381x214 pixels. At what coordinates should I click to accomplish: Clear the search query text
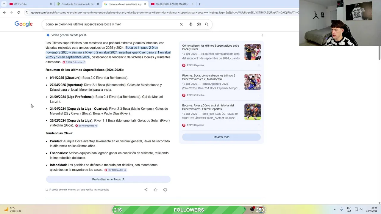[x=181, y=24]
